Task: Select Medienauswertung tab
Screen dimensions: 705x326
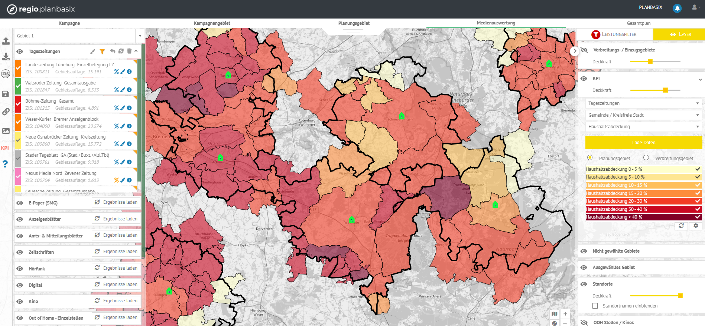Action: click(x=496, y=23)
